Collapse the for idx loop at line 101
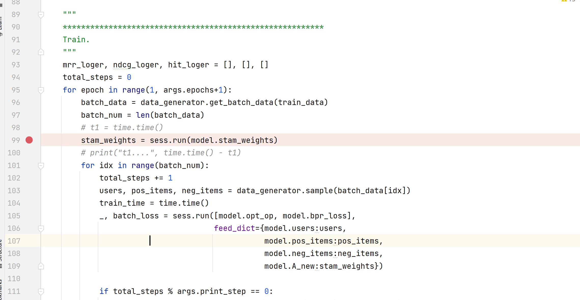Viewport: 580px width, 300px height. click(x=41, y=166)
